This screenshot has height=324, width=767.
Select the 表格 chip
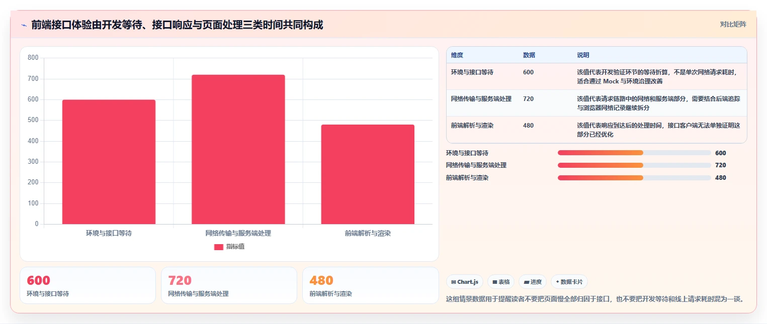point(501,282)
